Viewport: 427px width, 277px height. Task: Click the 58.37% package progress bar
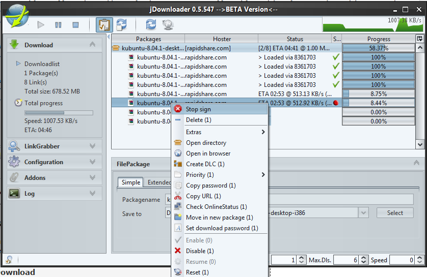378,48
